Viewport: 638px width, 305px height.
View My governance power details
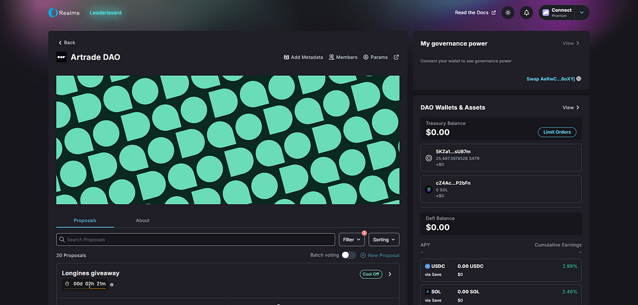[x=571, y=43]
